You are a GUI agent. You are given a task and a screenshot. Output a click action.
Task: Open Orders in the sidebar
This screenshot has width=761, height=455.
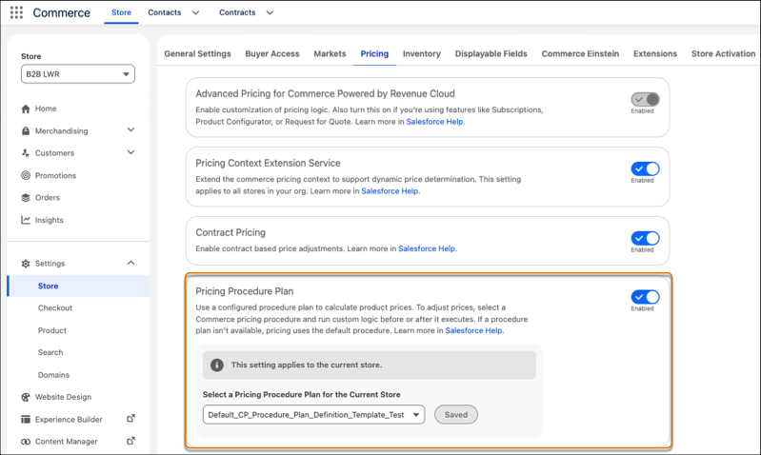tap(48, 198)
